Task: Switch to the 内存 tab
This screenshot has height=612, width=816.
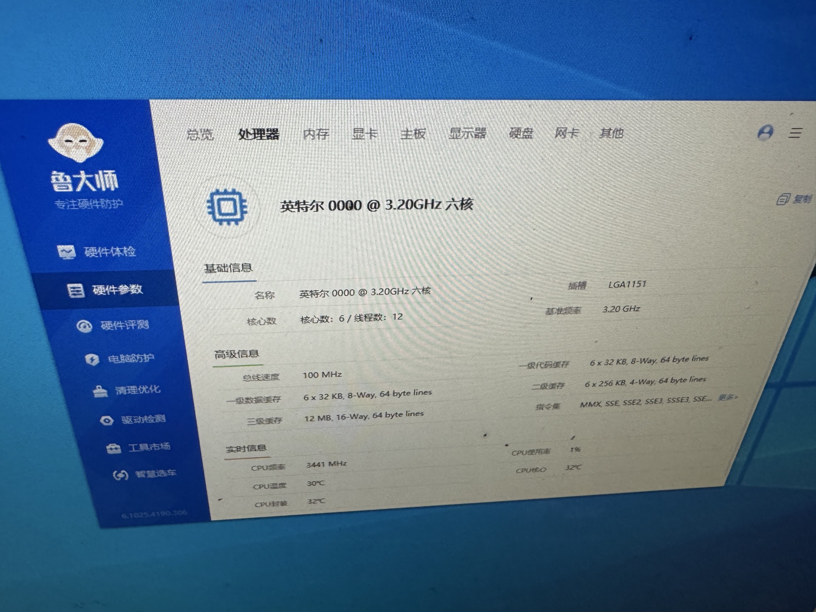Action: 316,134
